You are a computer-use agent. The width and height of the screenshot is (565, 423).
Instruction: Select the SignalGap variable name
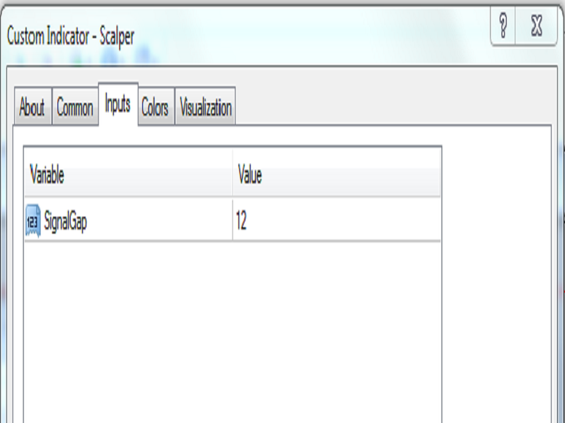65,221
